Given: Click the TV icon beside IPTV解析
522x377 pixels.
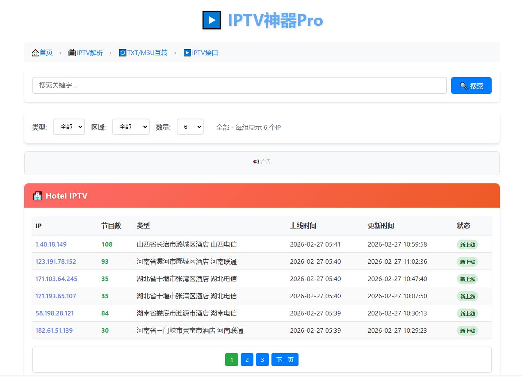Looking at the screenshot, I should coord(72,53).
